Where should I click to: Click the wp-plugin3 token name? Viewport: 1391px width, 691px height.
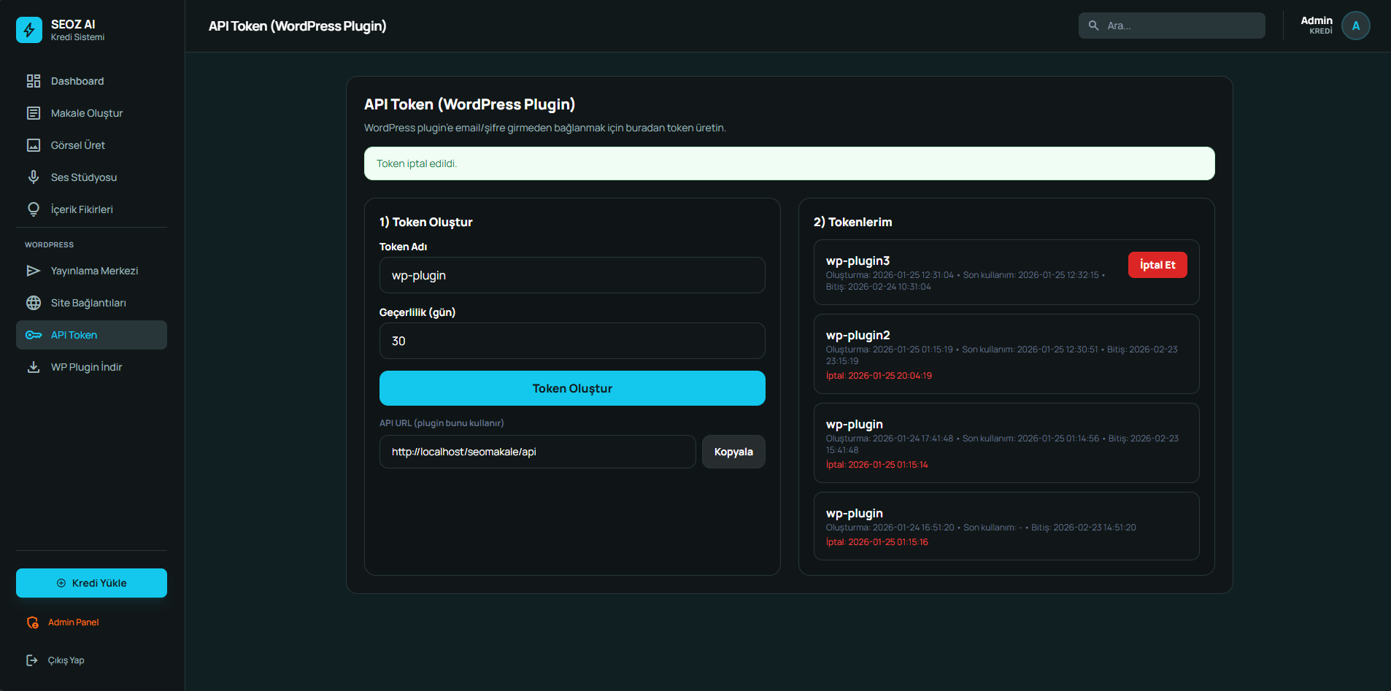coord(858,261)
